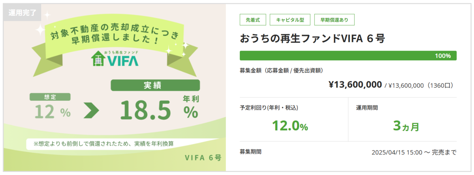Viewport: 474px width, 175px height.
Task: Click the ¥13,600,000 raised amount
Action: pos(355,85)
